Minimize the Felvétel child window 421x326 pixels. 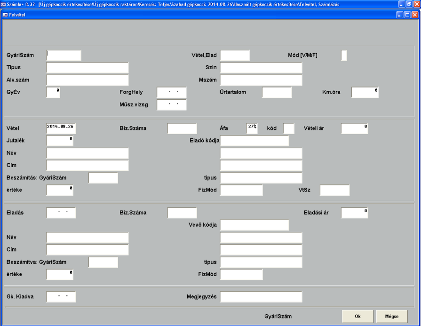pos(399,15)
